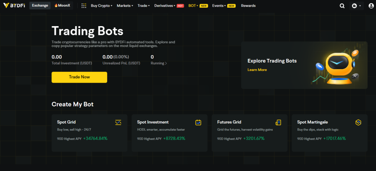Click 'Buy low, sell high - 24/7' text
This screenshot has height=171, width=376.
click(74, 129)
